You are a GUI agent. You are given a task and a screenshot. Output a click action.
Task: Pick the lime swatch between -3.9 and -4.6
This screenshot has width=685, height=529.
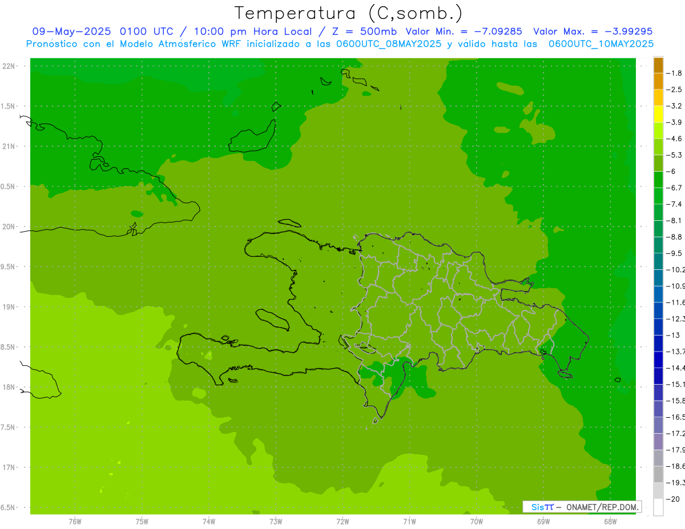658,130
